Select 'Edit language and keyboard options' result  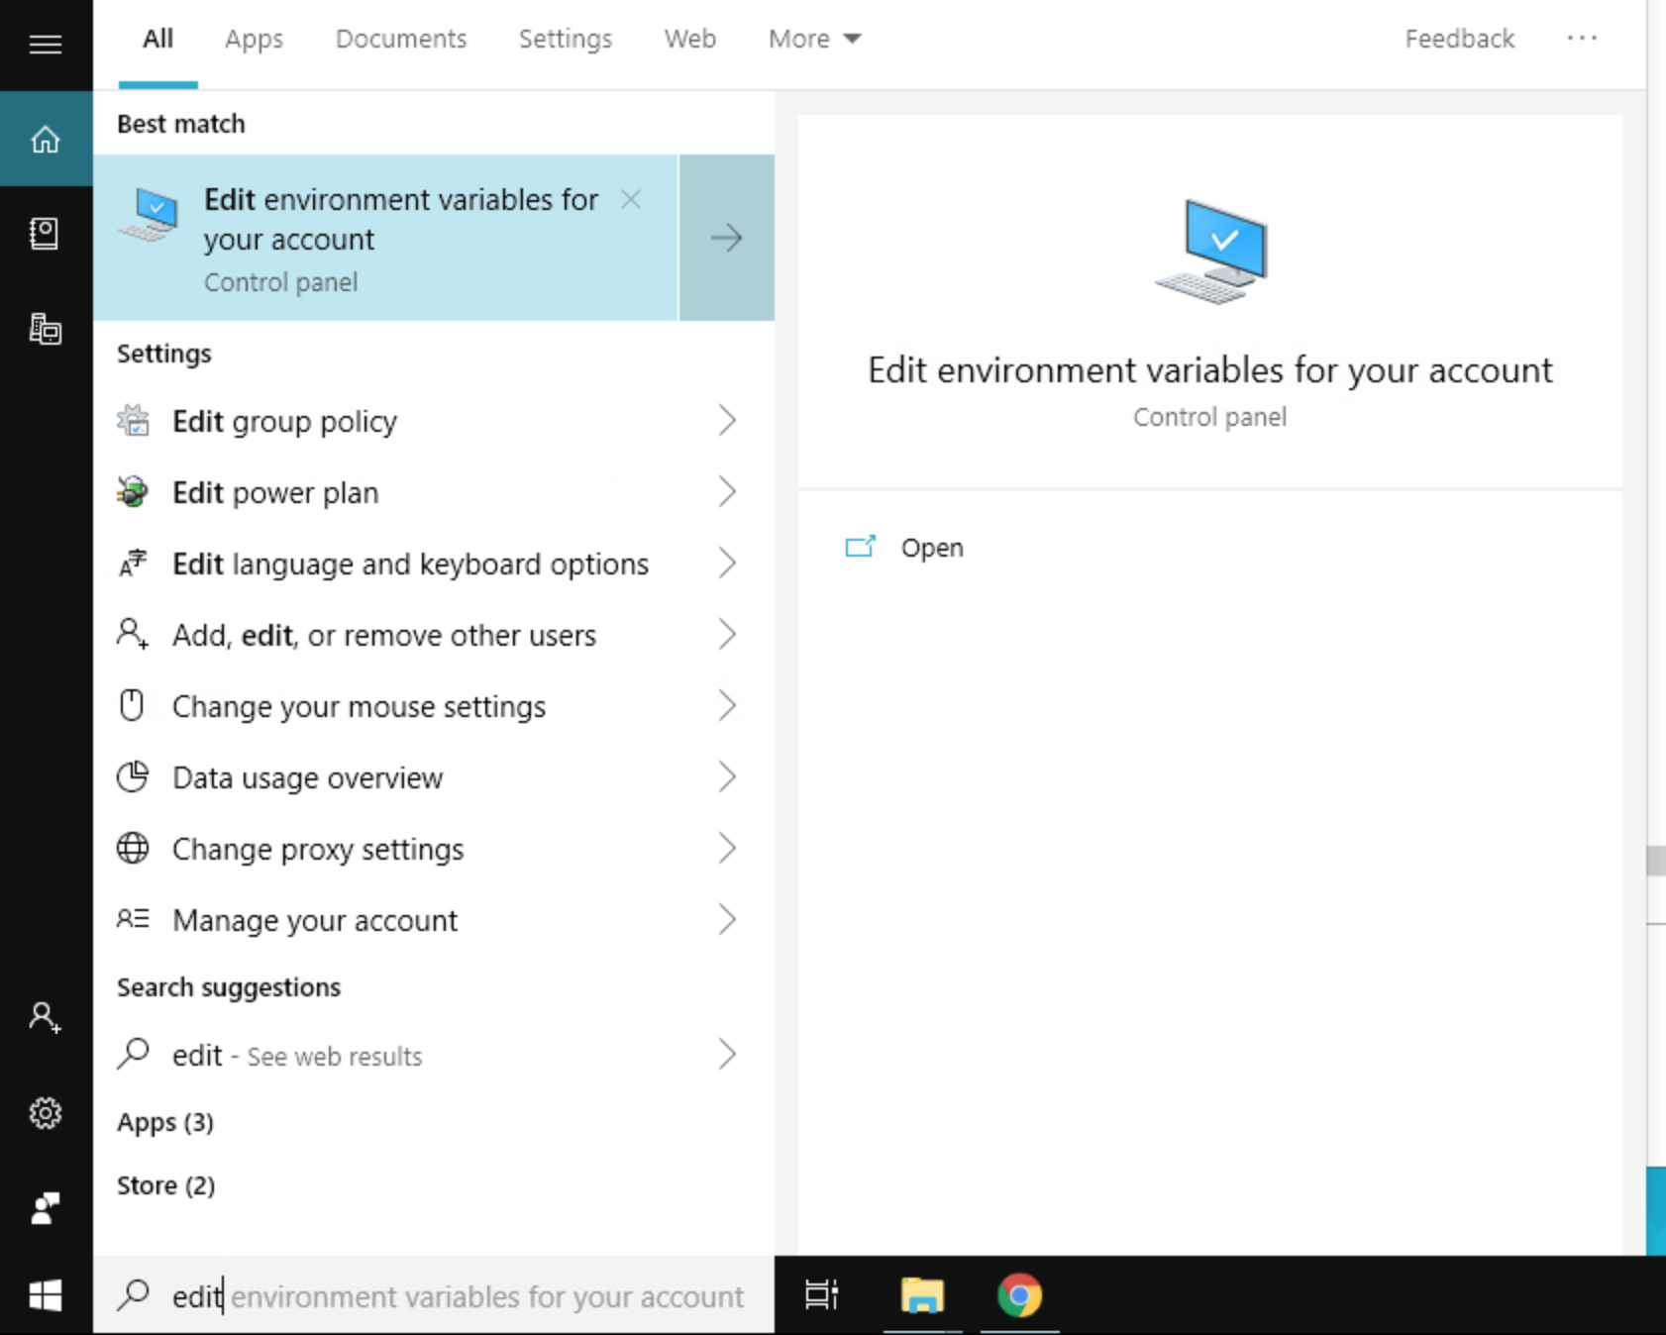433,564
